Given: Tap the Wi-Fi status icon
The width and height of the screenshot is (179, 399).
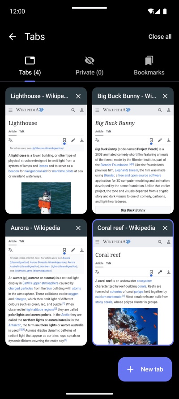Looking at the screenshot, I should coord(151,12).
